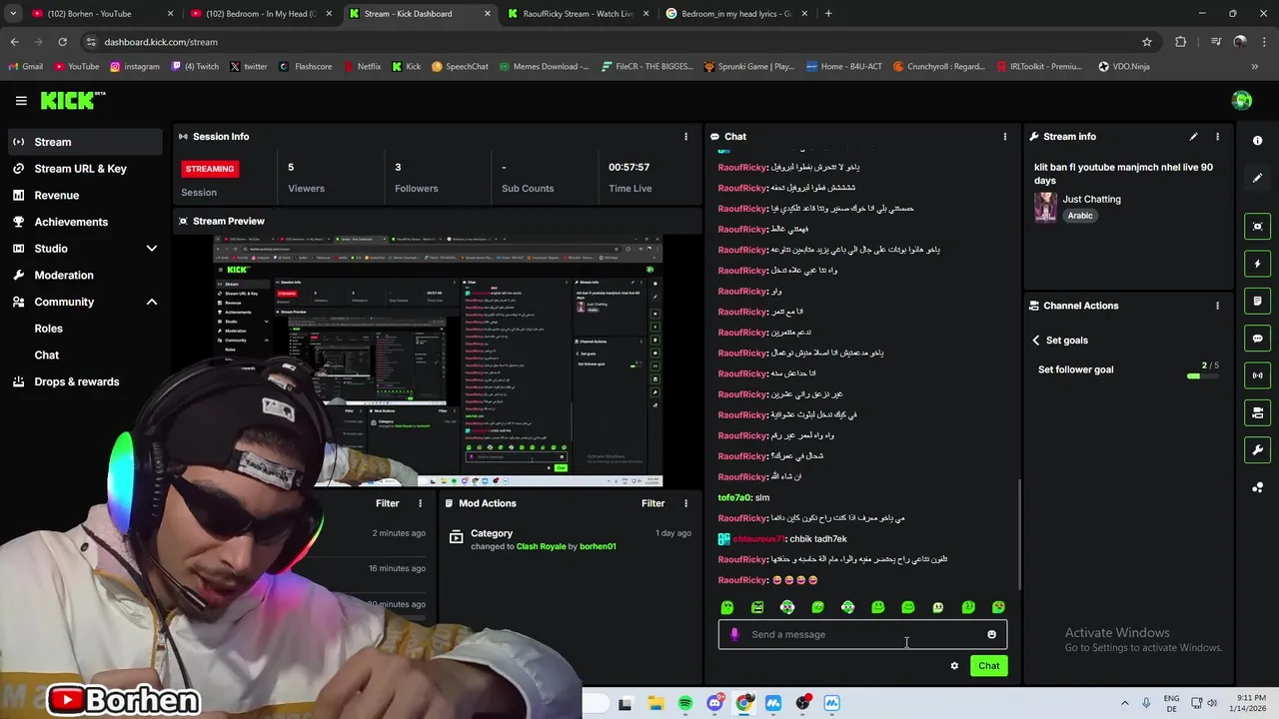Open Mod Actions panel options menu

pyautogui.click(x=685, y=503)
